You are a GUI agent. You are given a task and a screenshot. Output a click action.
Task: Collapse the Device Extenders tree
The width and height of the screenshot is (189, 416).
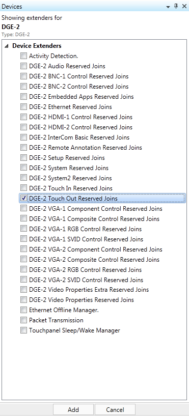(7, 46)
